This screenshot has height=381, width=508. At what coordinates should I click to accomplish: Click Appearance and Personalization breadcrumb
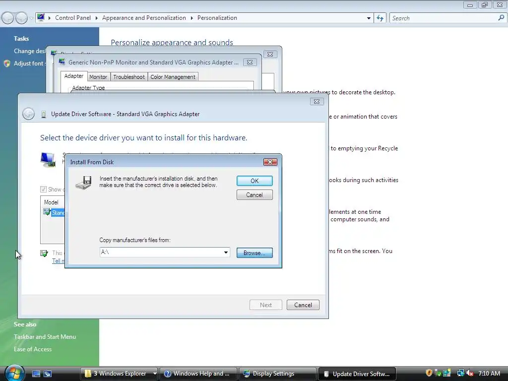coord(144,18)
